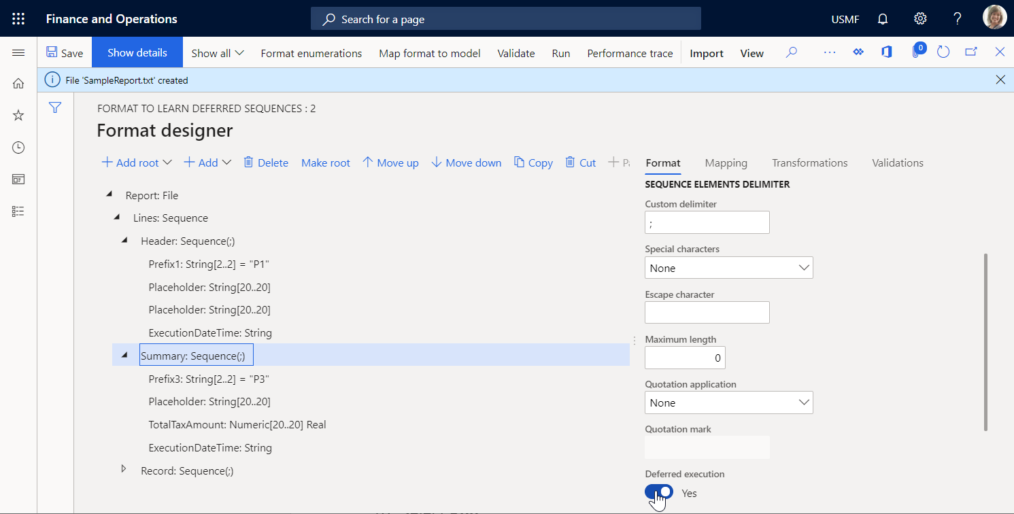The width and height of the screenshot is (1014, 514).
Task: Switch to the Validations tab
Action: 897,162
